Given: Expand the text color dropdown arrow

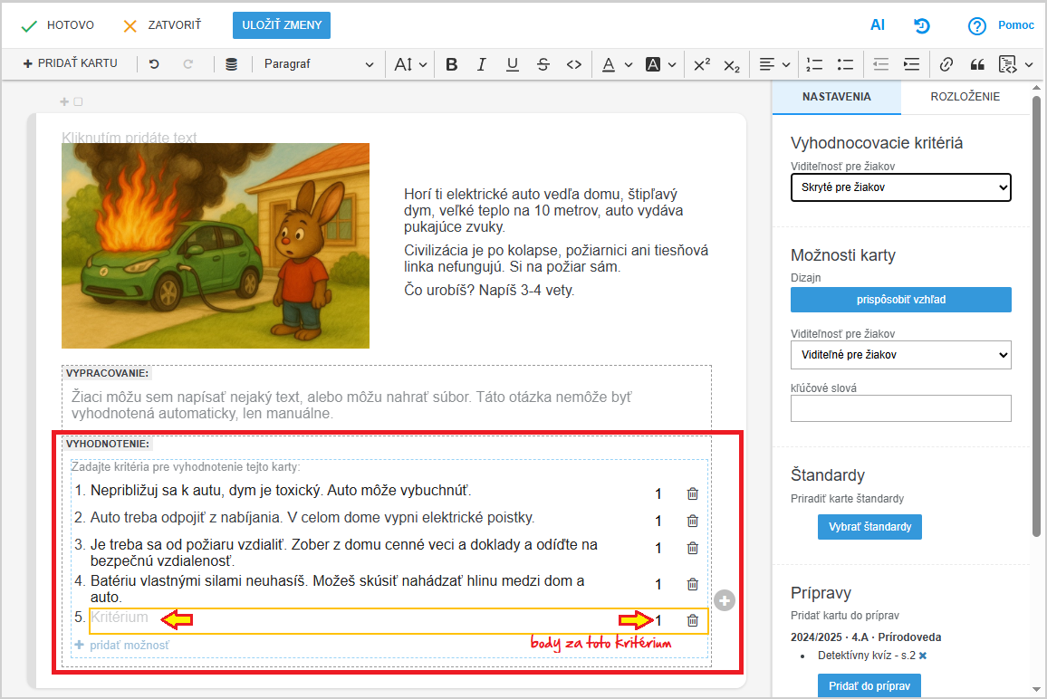Looking at the screenshot, I should click(x=629, y=65).
